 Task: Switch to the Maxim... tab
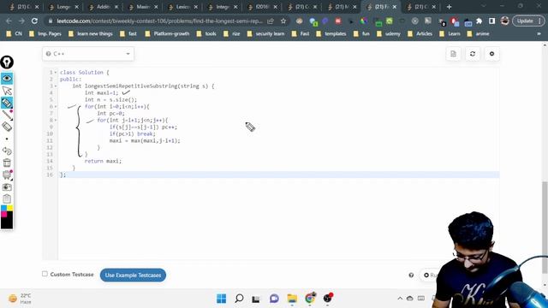click(143, 7)
